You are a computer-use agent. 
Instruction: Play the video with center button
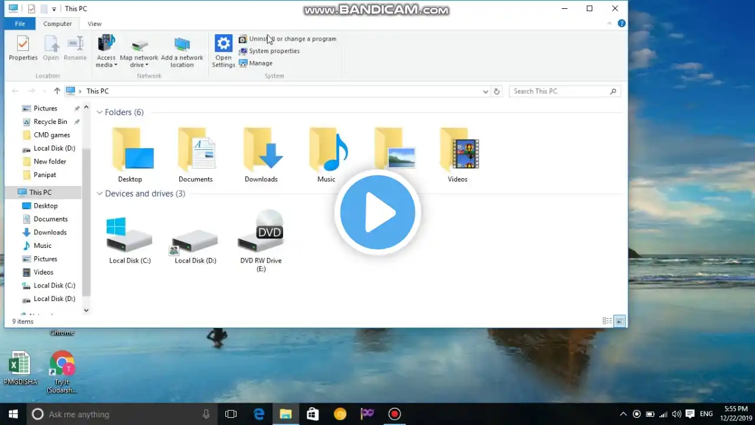point(377,212)
